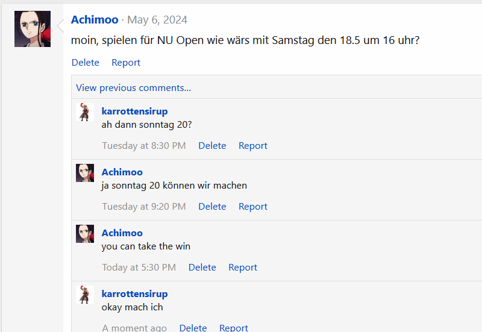Click karrottensirup avatar beside 'okay mach ich'
Screen dimensions: 482x332
click(x=85, y=295)
